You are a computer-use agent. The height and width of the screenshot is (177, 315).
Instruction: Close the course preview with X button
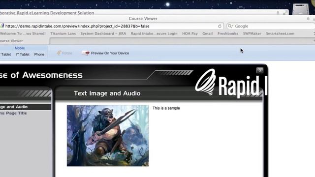click(260, 70)
